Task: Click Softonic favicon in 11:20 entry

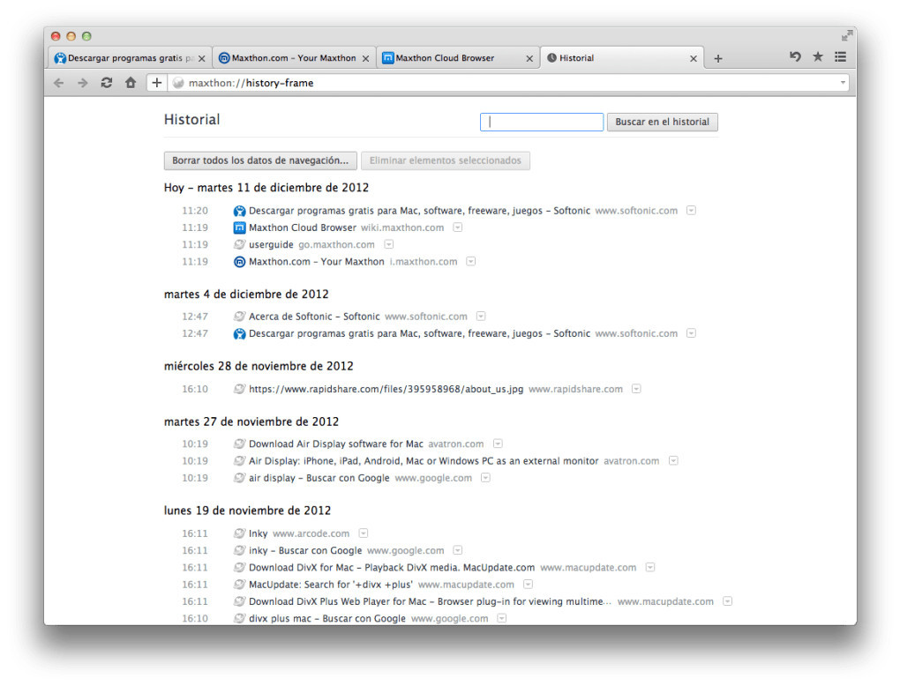Action: click(239, 211)
